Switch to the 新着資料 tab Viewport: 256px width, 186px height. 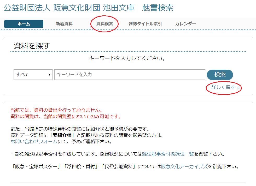pos(64,24)
